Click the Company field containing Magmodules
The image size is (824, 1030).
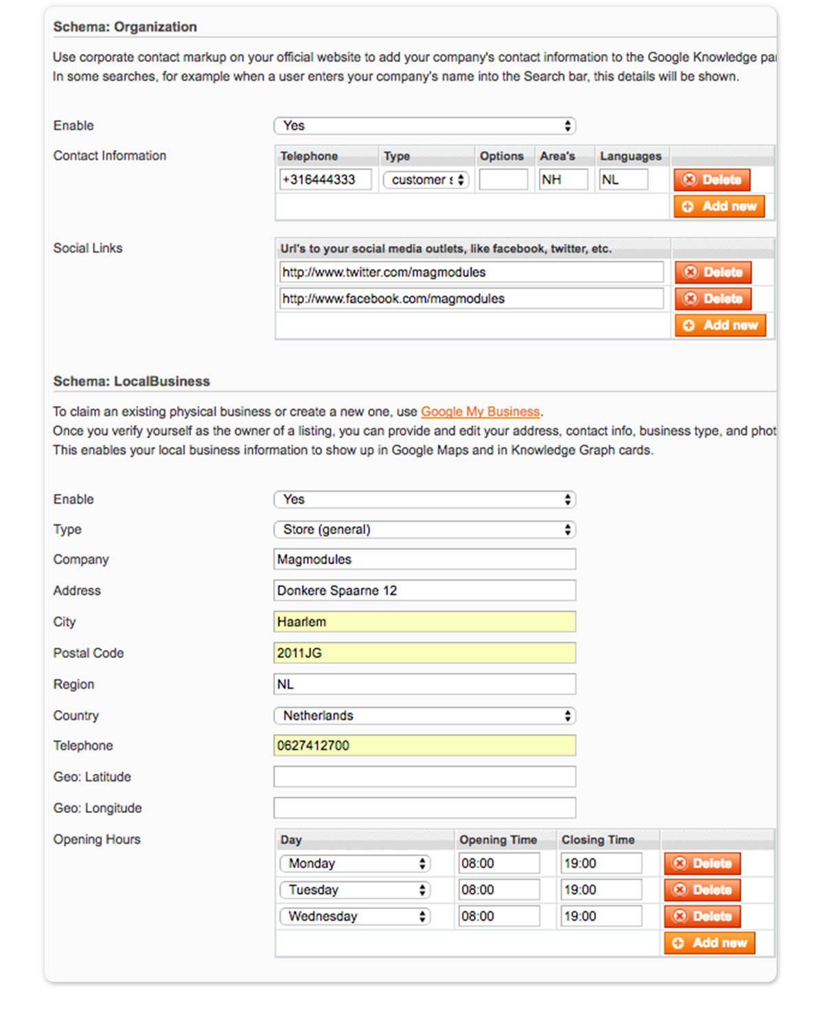[424, 560]
